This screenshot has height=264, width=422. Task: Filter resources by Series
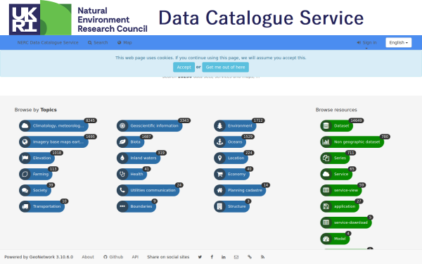pos(335,158)
